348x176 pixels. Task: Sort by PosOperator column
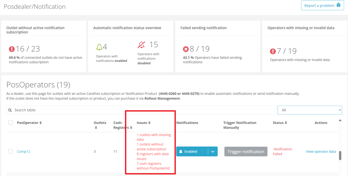point(29,123)
